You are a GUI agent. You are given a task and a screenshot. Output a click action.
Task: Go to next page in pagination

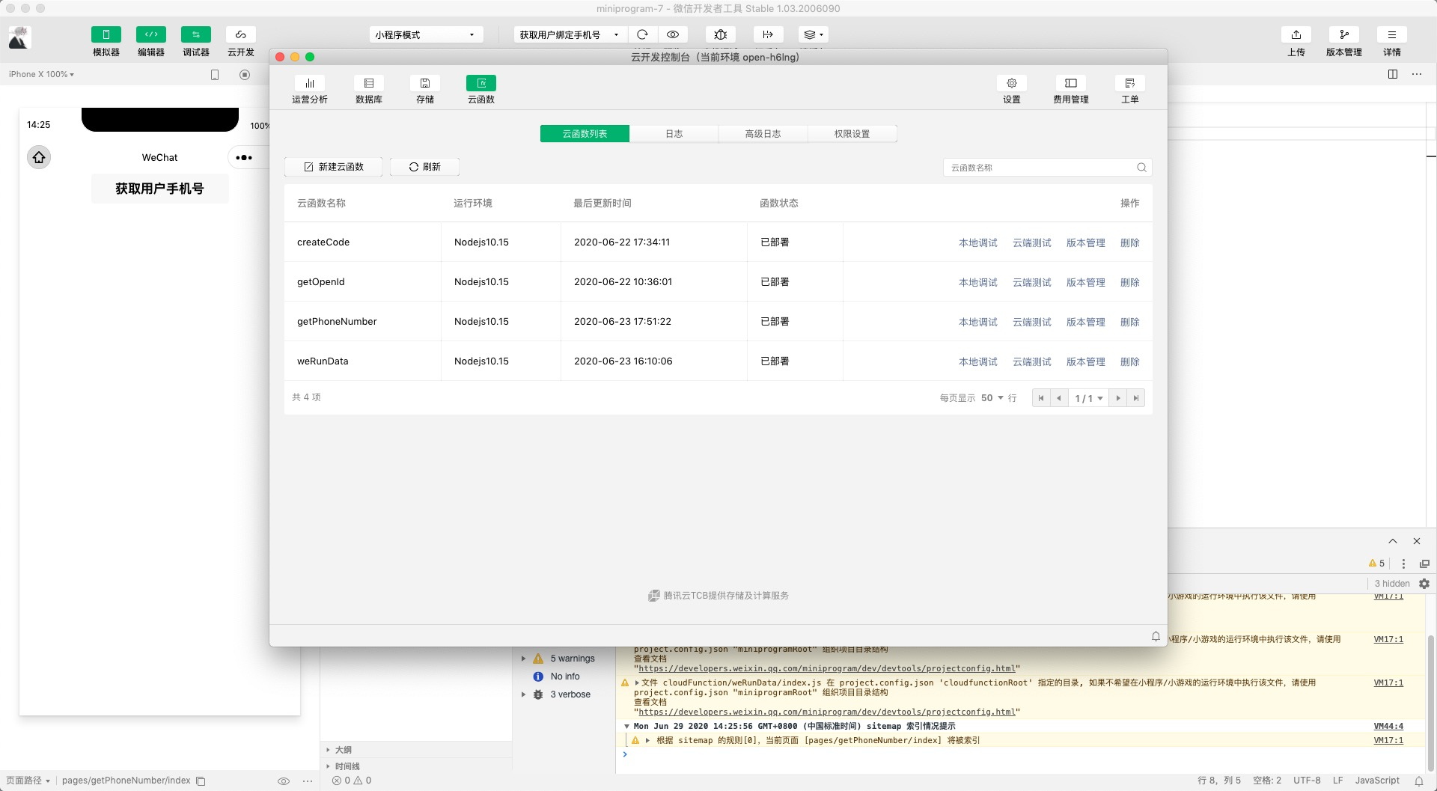1118,398
